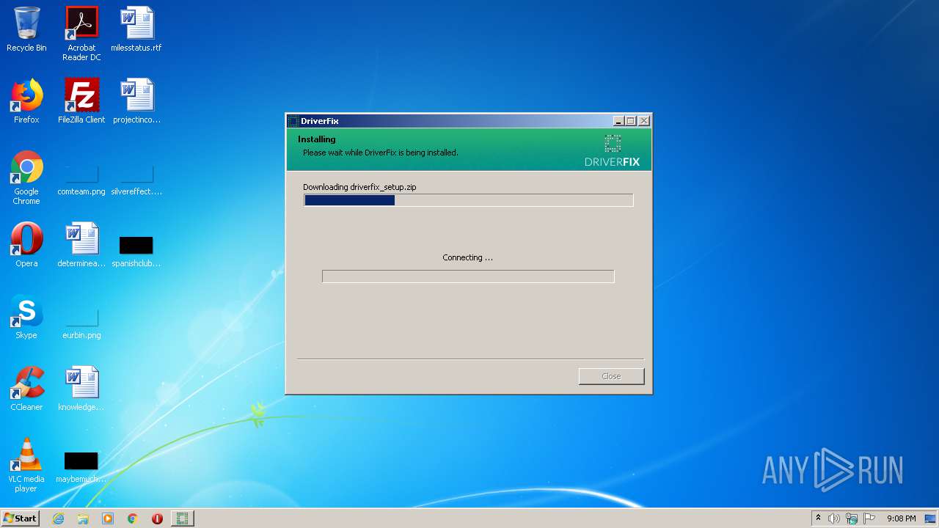Open the Windows Start menu
This screenshot has height=528, width=939.
(x=20, y=518)
